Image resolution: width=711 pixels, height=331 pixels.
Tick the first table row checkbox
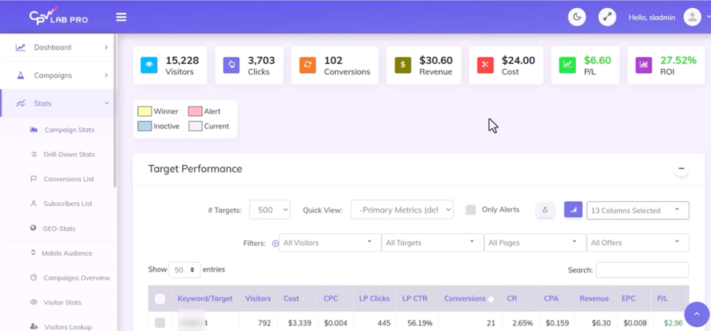coord(160,323)
